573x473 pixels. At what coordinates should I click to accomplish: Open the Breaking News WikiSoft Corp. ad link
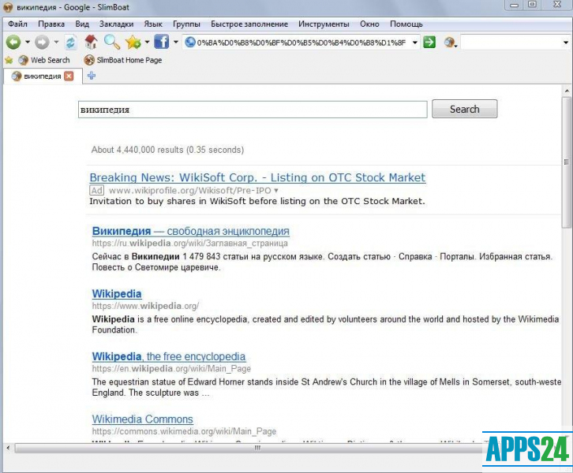pos(257,177)
